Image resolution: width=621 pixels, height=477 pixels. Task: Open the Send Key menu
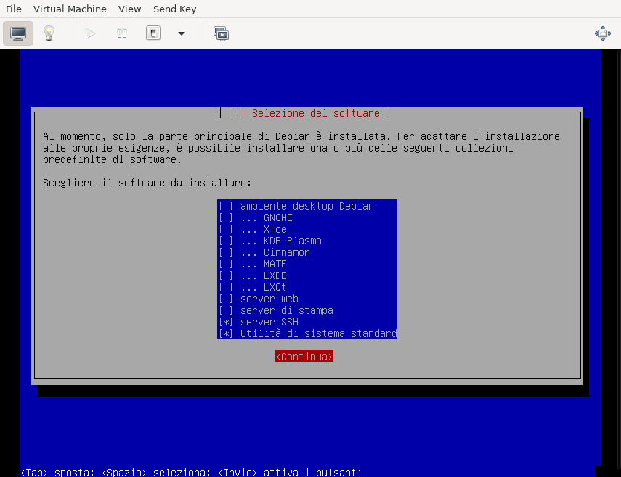(174, 9)
